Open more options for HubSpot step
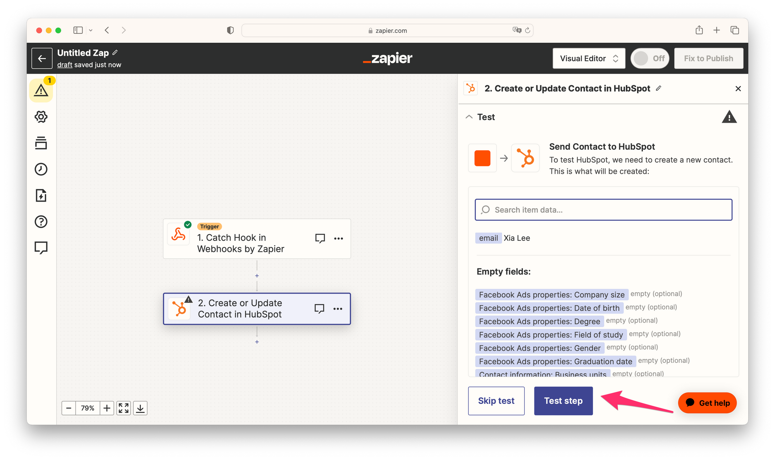 (x=338, y=309)
